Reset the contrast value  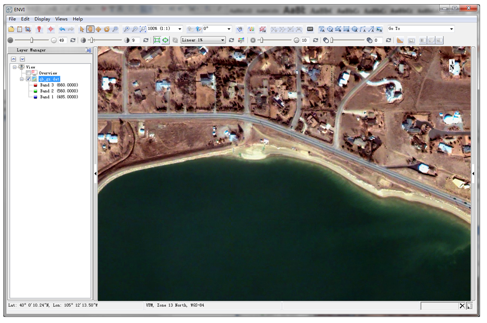click(x=146, y=40)
